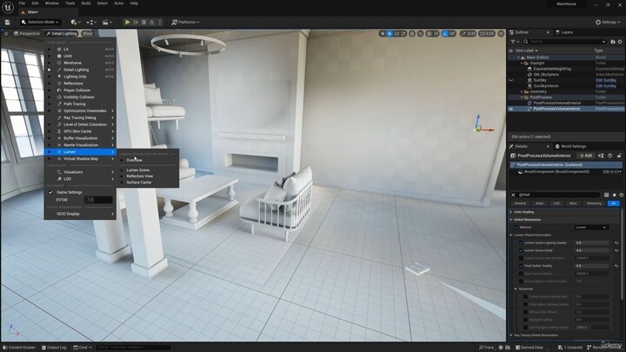
Task: Open the Selection Mode dropdown
Action: (40, 23)
